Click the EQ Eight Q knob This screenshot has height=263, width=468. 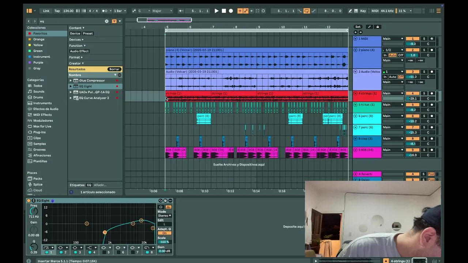pos(34,247)
